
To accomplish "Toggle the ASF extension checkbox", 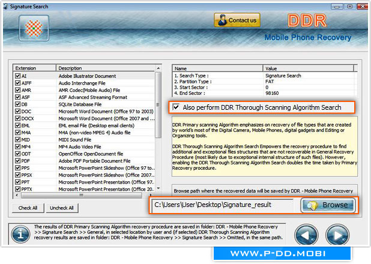I will click(17, 97).
